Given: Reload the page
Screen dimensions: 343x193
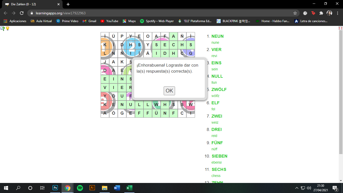Looking at the screenshot, I should point(22,13).
